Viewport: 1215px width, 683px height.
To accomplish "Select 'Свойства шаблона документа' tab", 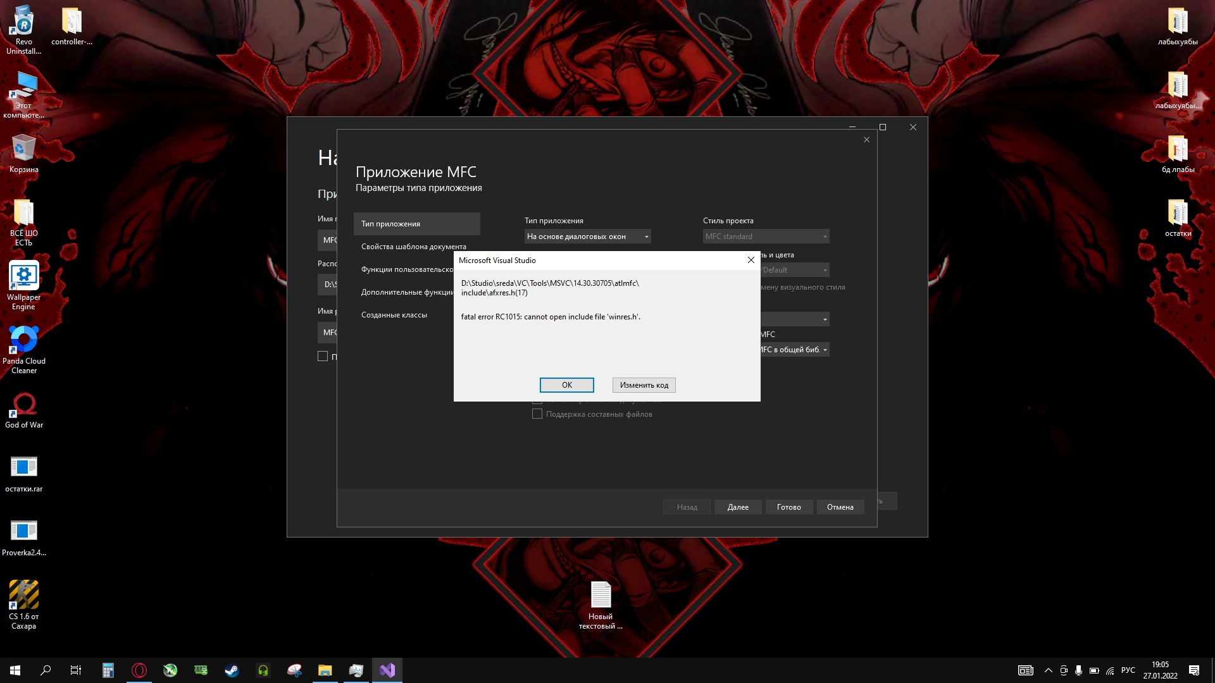I will pyautogui.click(x=413, y=246).
